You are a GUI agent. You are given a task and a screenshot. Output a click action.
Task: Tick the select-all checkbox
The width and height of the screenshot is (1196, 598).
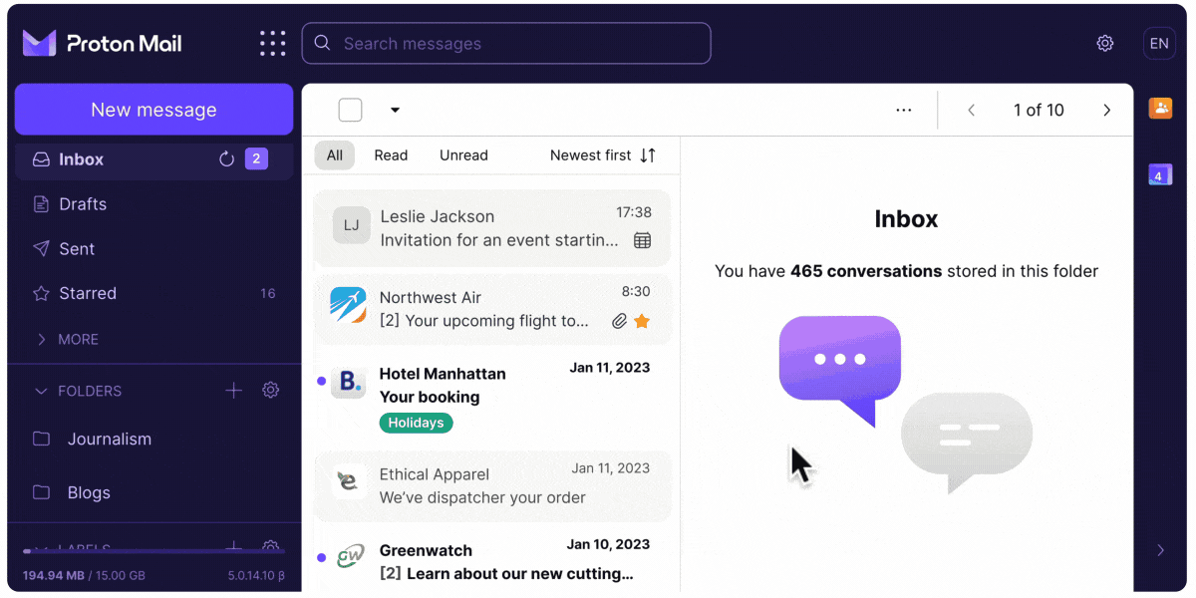click(350, 110)
